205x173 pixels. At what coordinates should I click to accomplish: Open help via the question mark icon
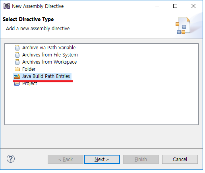point(11,159)
